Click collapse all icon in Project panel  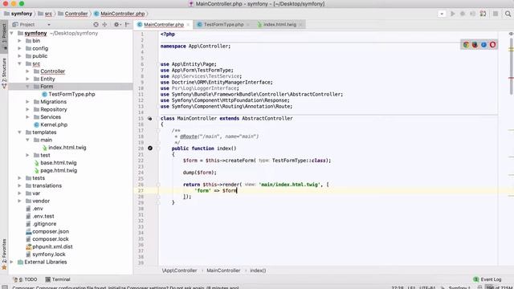click(x=105, y=24)
